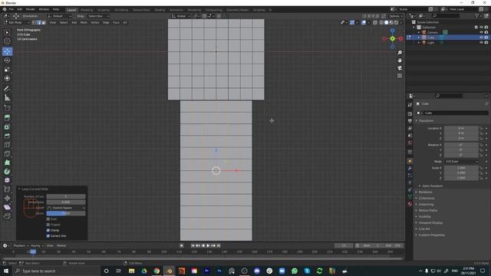Open the Inverse Square falloff dropdown
491x276 pixels.
[x=66, y=208]
